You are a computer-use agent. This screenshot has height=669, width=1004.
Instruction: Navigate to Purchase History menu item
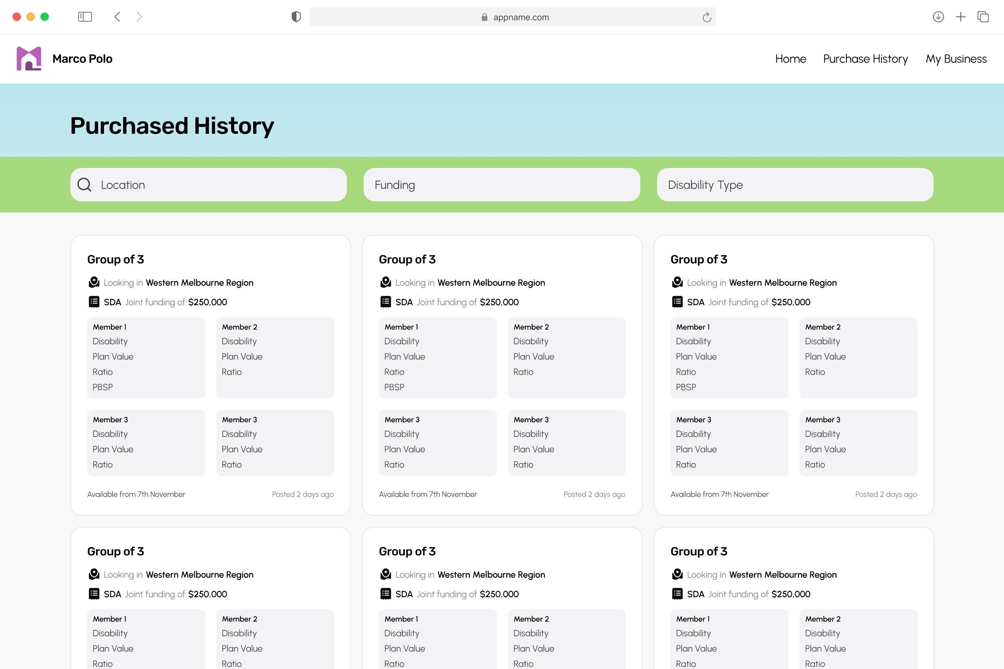click(866, 59)
